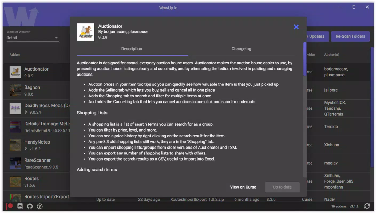This screenshot has height=213, width=376.
Task: Click the Auctionator logo in the dialog header
Action: click(x=85, y=32)
